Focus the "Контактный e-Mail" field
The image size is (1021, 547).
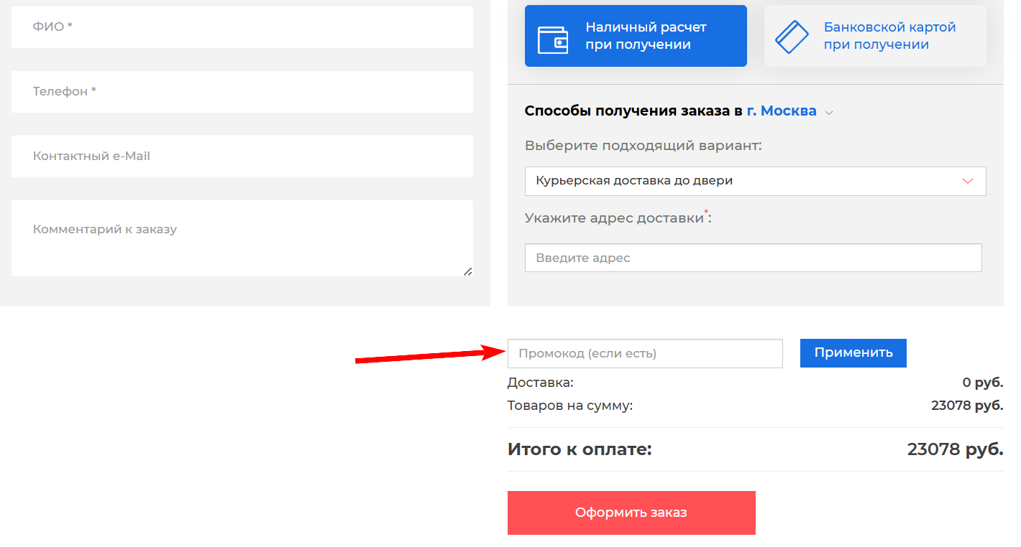pos(242,156)
